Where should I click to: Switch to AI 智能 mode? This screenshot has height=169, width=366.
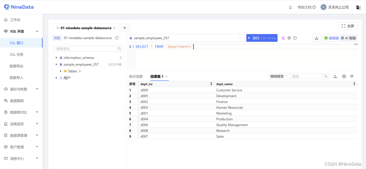[348, 38]
